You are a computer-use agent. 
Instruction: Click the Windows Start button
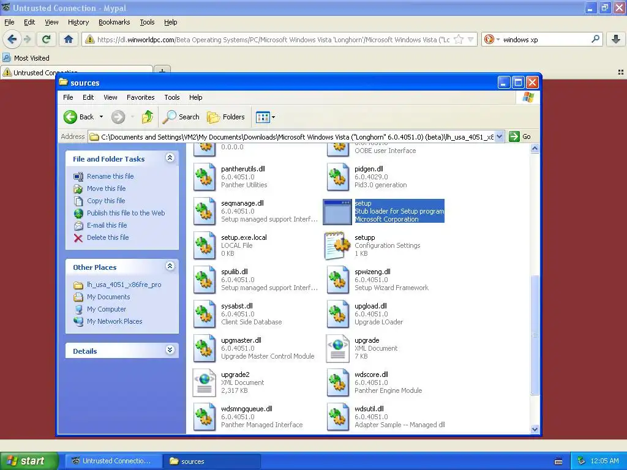29,461
